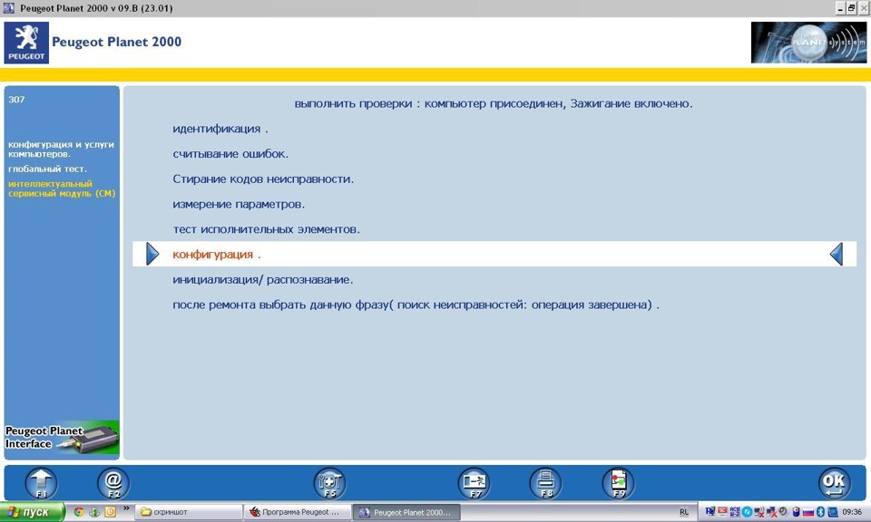Click the right arrow beside конфигурация
Image resolution: width=871 pixels, height=522 pixels.
tap(152, 254)
